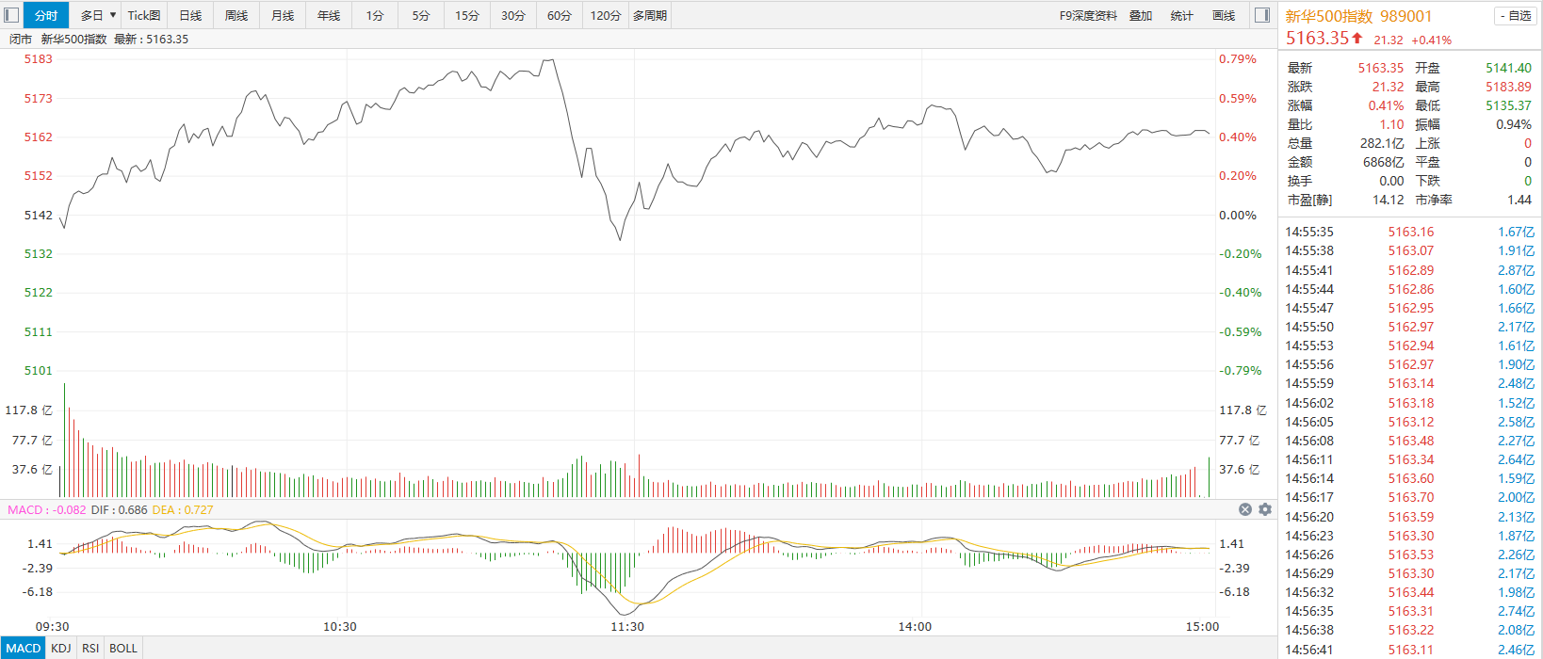Click the 叠加 overlay button

1141,16
